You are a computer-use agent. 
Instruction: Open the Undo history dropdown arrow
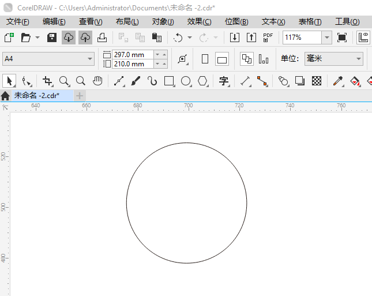(x=190, y=38)
